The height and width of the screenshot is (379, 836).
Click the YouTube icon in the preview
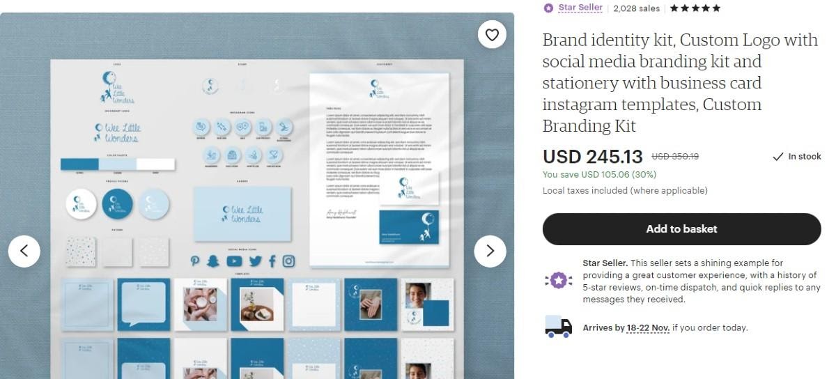(x=234, y=261)
